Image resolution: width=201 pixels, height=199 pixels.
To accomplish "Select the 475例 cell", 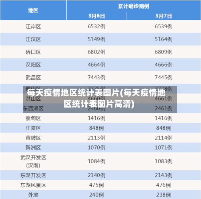I will point(96,185).
